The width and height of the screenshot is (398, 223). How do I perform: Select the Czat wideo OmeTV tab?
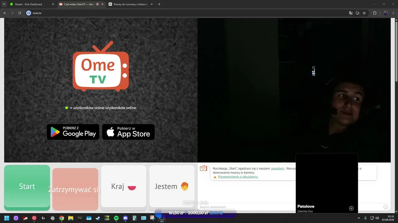(81, 4)
